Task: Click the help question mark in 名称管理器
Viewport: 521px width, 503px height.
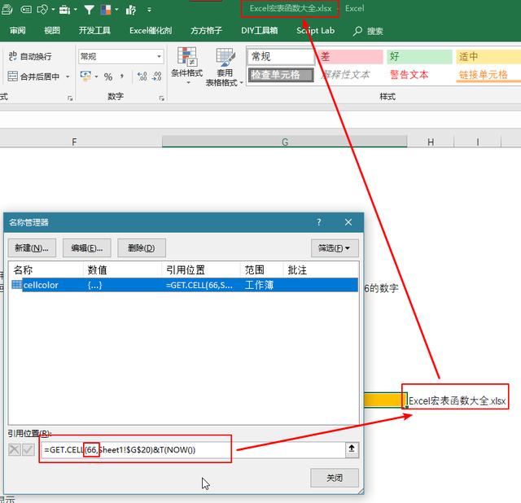Action: tap(319, 222)
